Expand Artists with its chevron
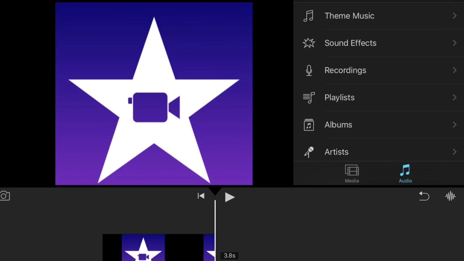Image resolution: width=464 pixels, height=261 pixels. pyautogui.click(x=455, y=152)
